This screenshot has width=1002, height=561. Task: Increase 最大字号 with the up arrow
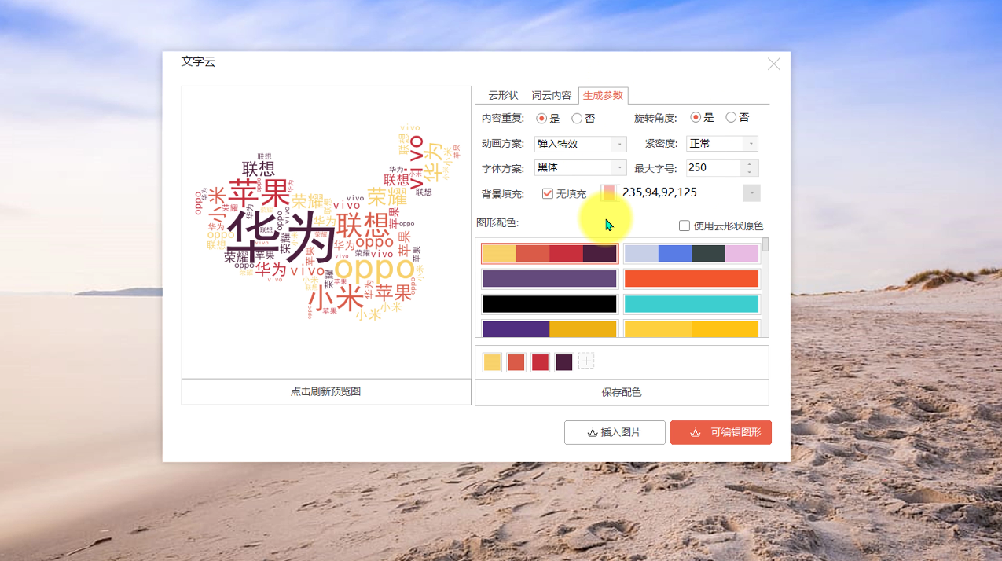750,163
